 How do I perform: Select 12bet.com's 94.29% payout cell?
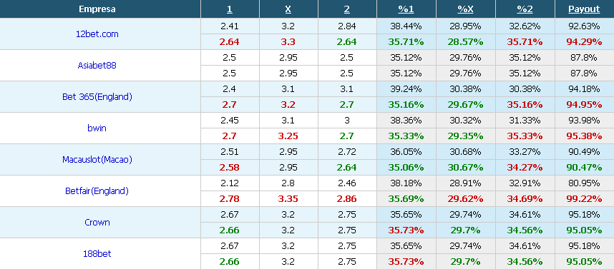click(x=584, y=42)
